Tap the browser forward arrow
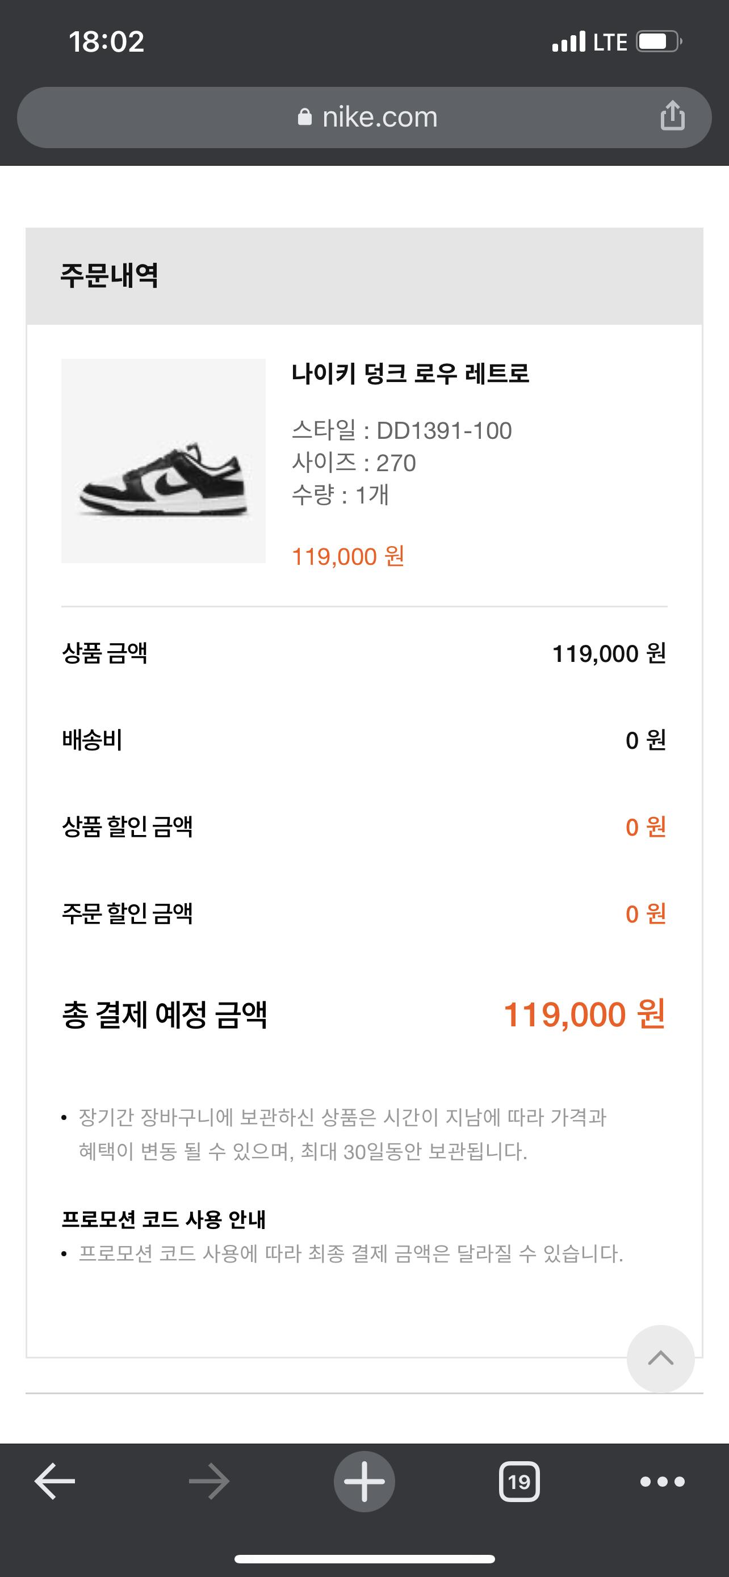Screen dimensions: 729x1577 click(209, 1482)
